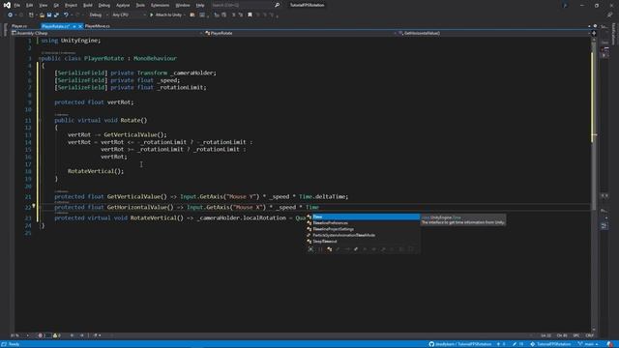Viewport: 619px width, 348px height.
Task: Select Time in the IntelliSense list
Action: (x=364, y=217)
